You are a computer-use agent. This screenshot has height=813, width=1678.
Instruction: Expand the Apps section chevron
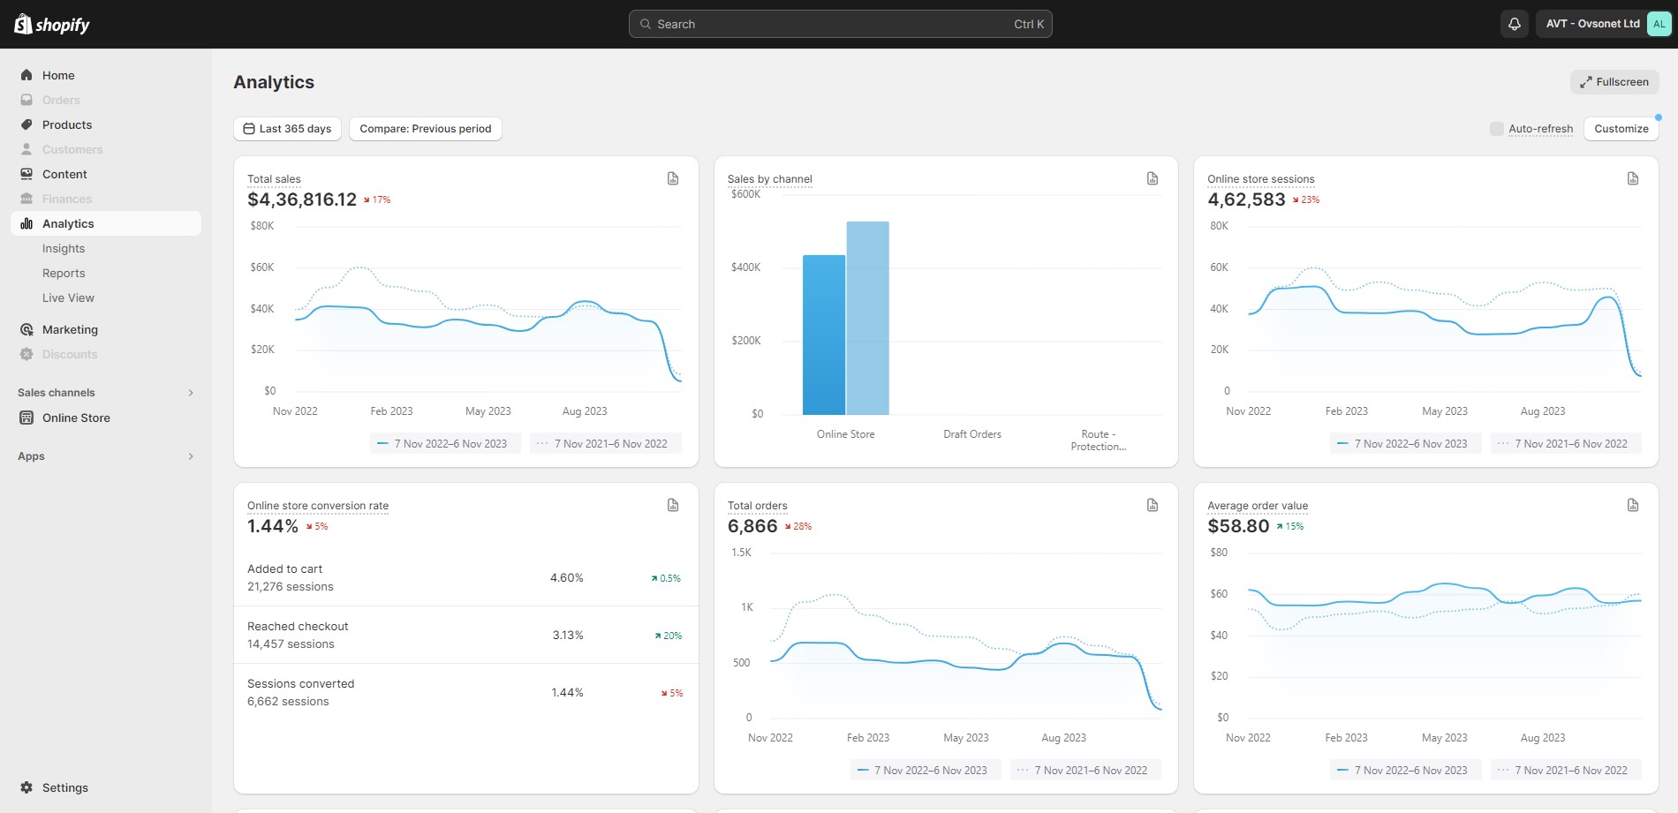(x=191, y=456)
